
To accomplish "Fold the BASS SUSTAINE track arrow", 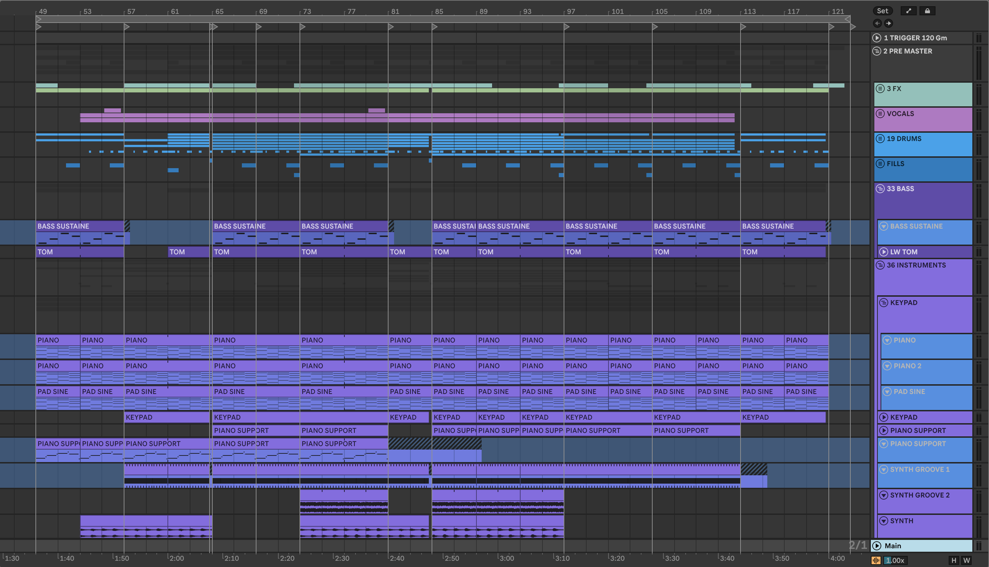I will [883, 226].
